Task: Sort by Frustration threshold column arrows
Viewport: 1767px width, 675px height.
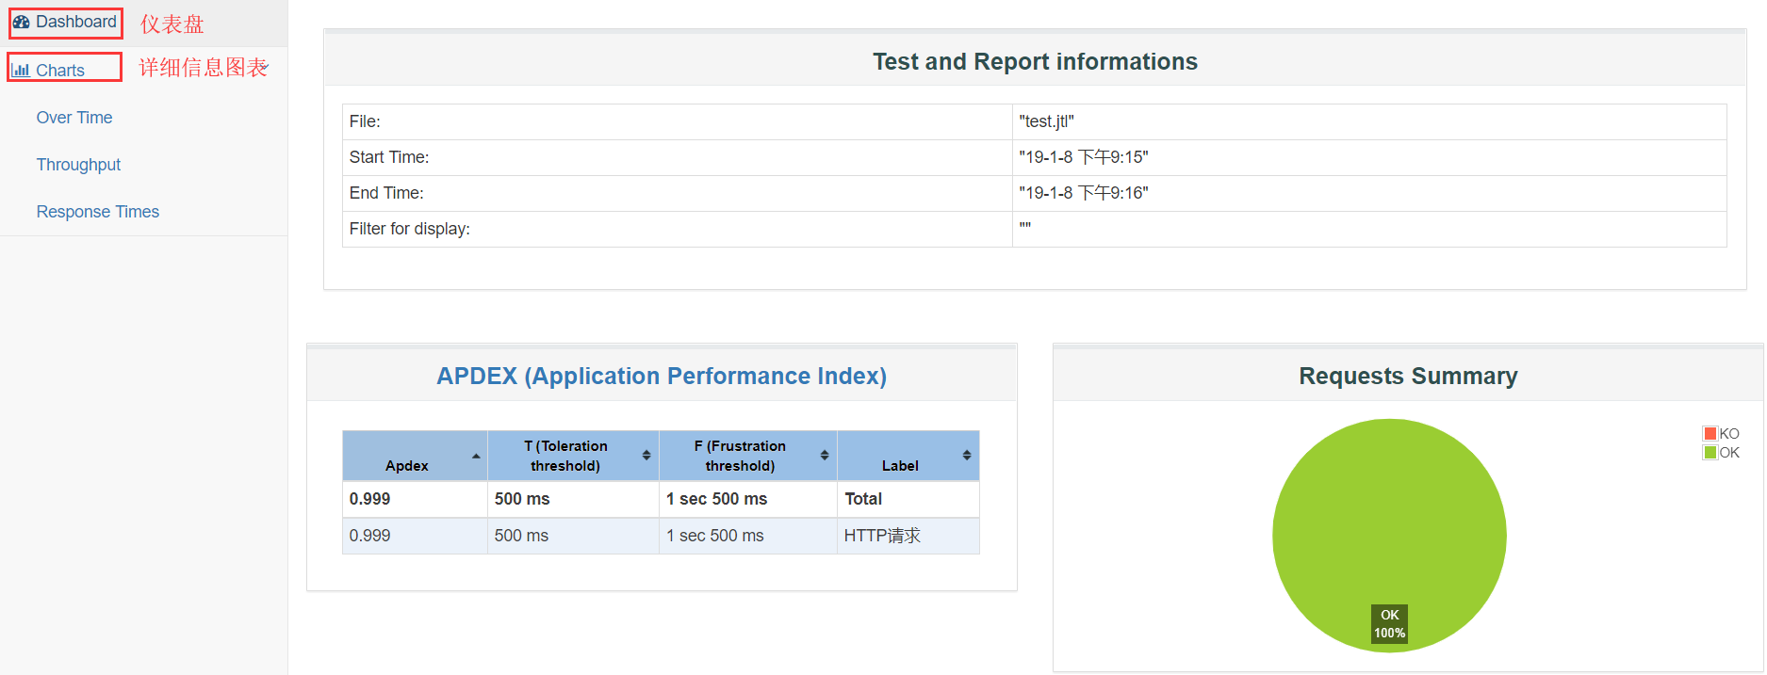Action: point(825,456)
